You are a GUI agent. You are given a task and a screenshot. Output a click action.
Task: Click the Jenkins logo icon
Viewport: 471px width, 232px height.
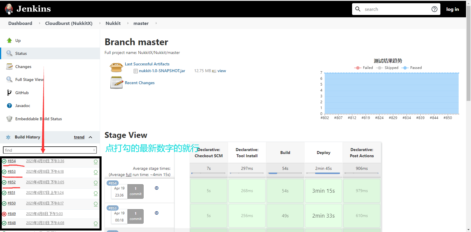tap(9, 9)
